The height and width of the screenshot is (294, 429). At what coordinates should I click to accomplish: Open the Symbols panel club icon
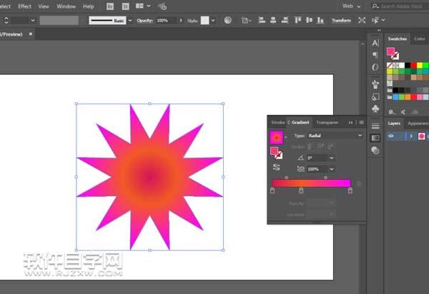(x=375, y=109)
